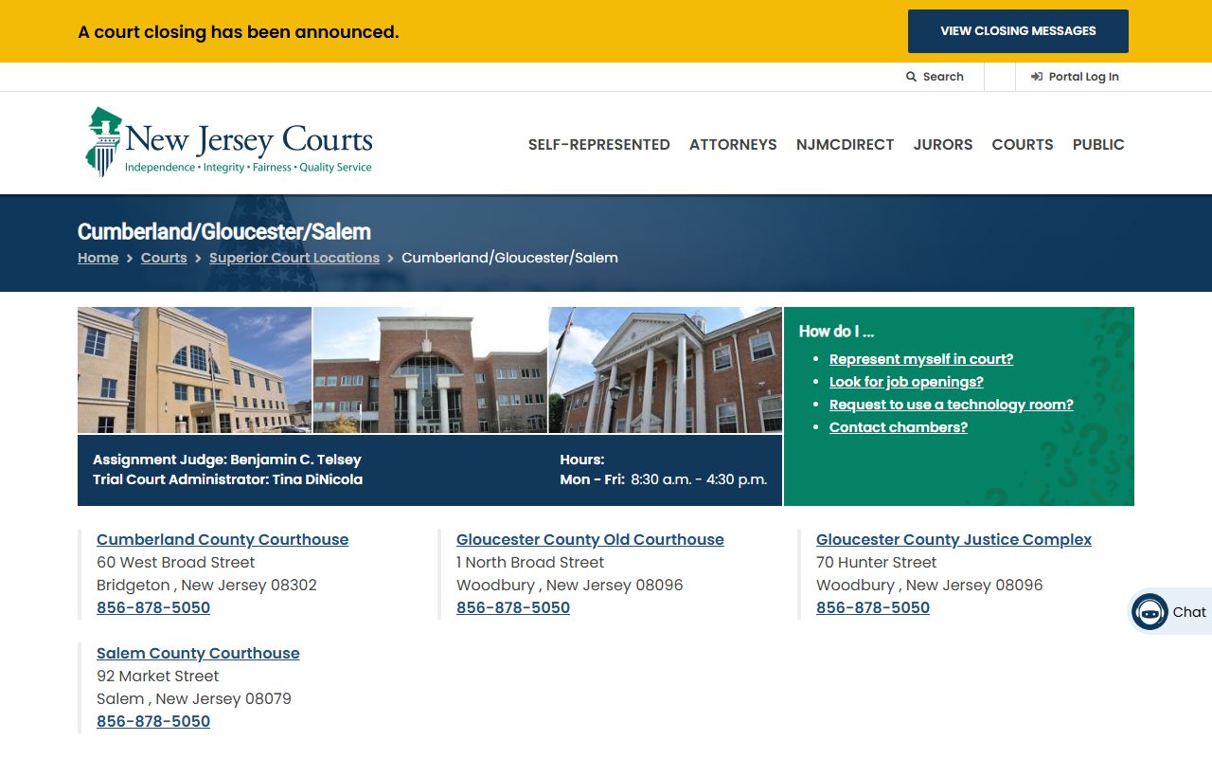The height and width of the screenshot is (758, 1212).
Task: Open 'Contact chambers?' link
Action: [x=899, y=427]
